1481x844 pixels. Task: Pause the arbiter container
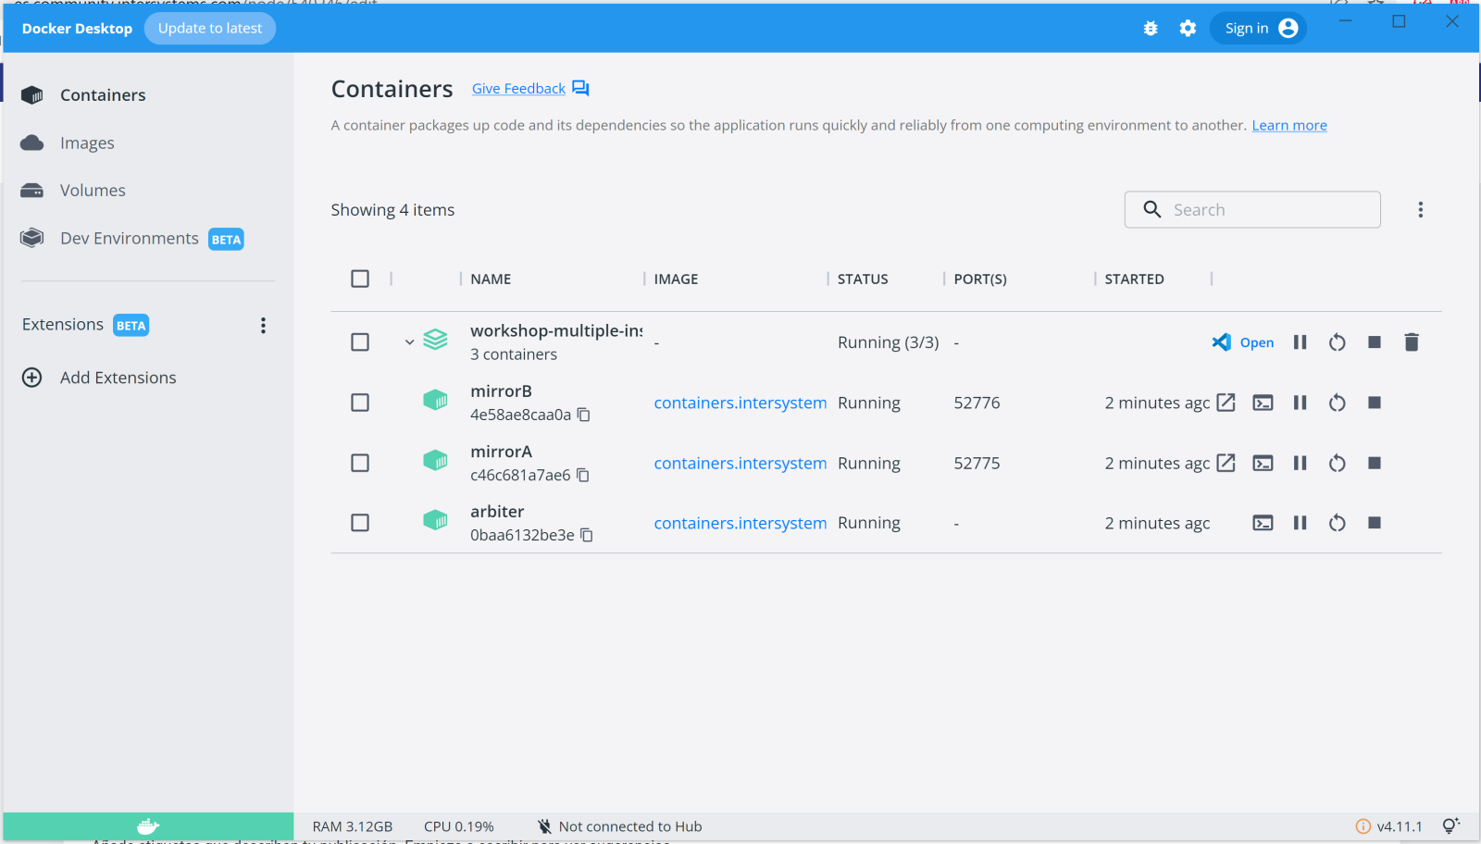click(x=1300, y=523)
